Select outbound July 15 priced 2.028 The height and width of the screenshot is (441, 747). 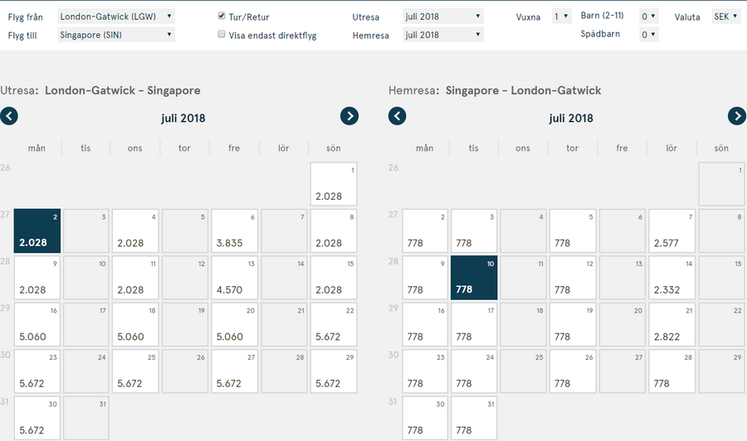[334, 278]
